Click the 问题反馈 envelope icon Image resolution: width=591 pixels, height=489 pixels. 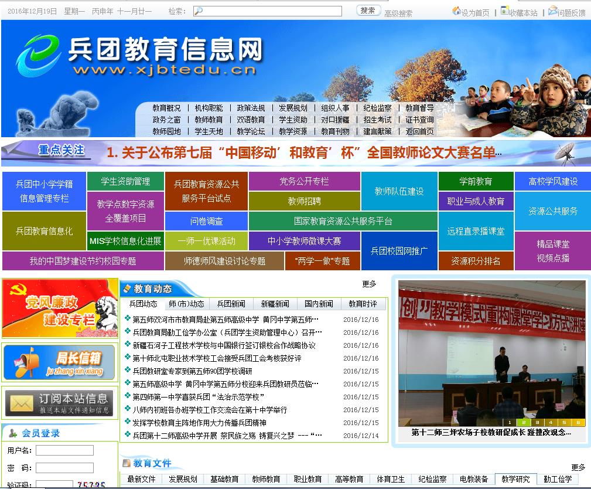pos(552,11)
